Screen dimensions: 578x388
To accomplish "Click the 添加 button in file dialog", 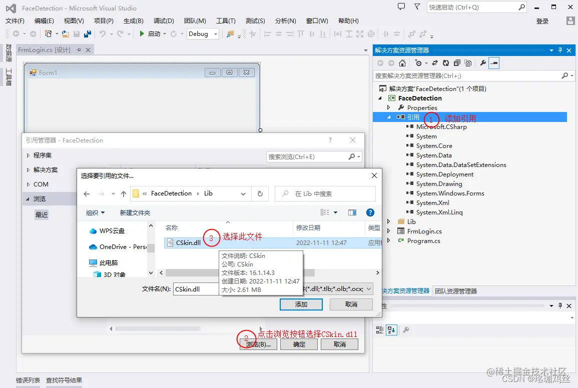I will (x=301, y=304).
